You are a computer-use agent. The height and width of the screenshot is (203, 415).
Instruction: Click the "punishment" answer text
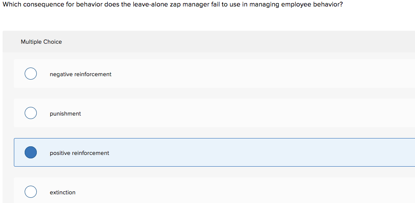click(65, 114)
